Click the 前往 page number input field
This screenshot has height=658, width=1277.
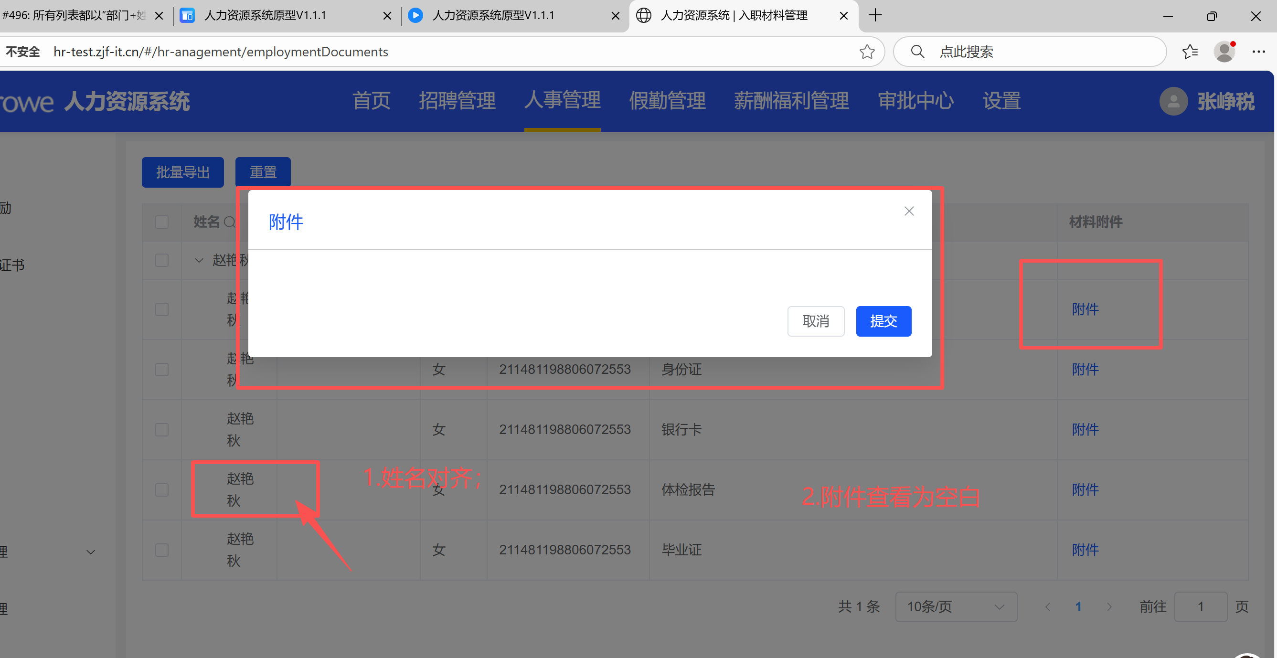pyautogui.click(x=1200, y=606)
